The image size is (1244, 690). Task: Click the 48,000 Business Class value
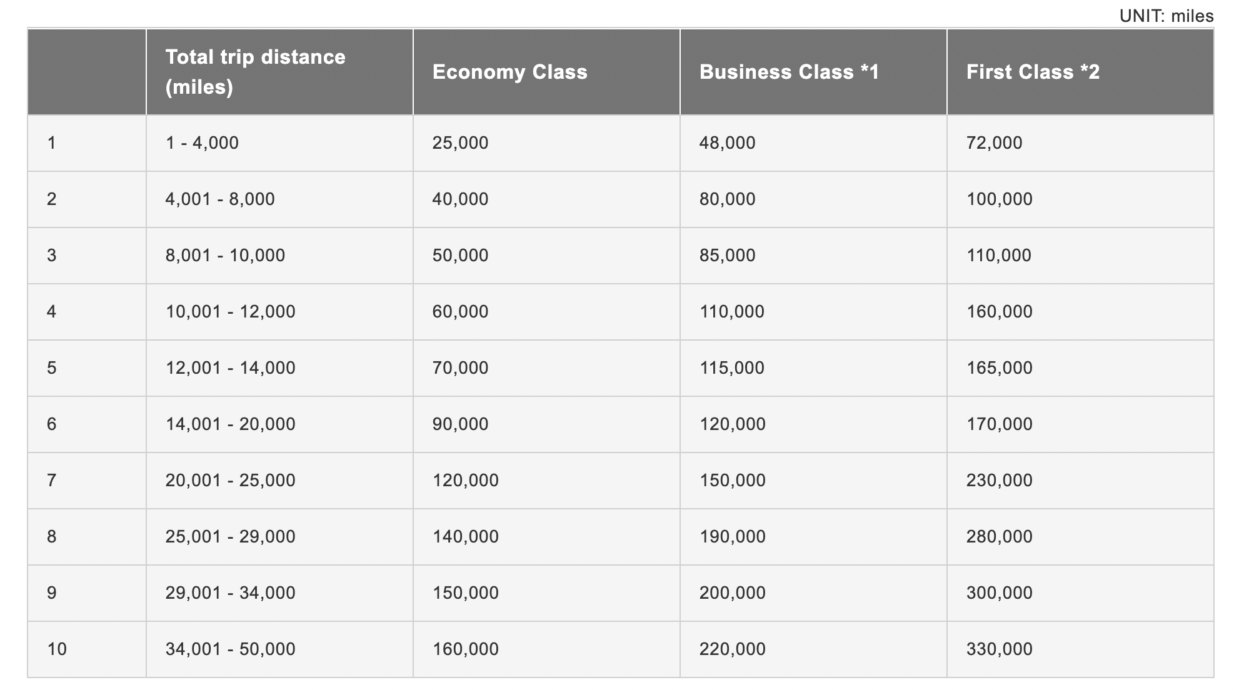tap(727, 143)
